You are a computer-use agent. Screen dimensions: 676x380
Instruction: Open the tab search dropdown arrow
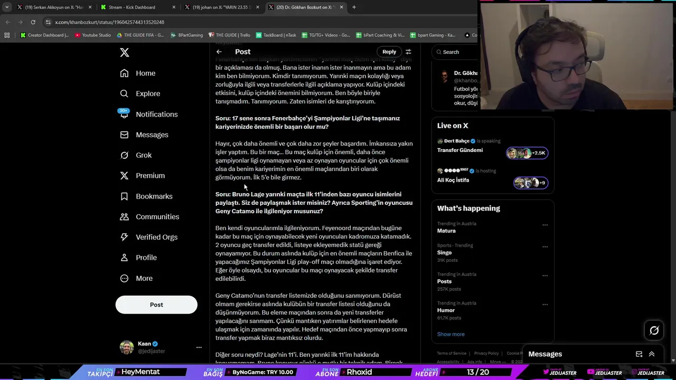click(x=7, y=7)
